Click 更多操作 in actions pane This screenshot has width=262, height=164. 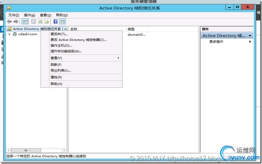tap(216, 42)
